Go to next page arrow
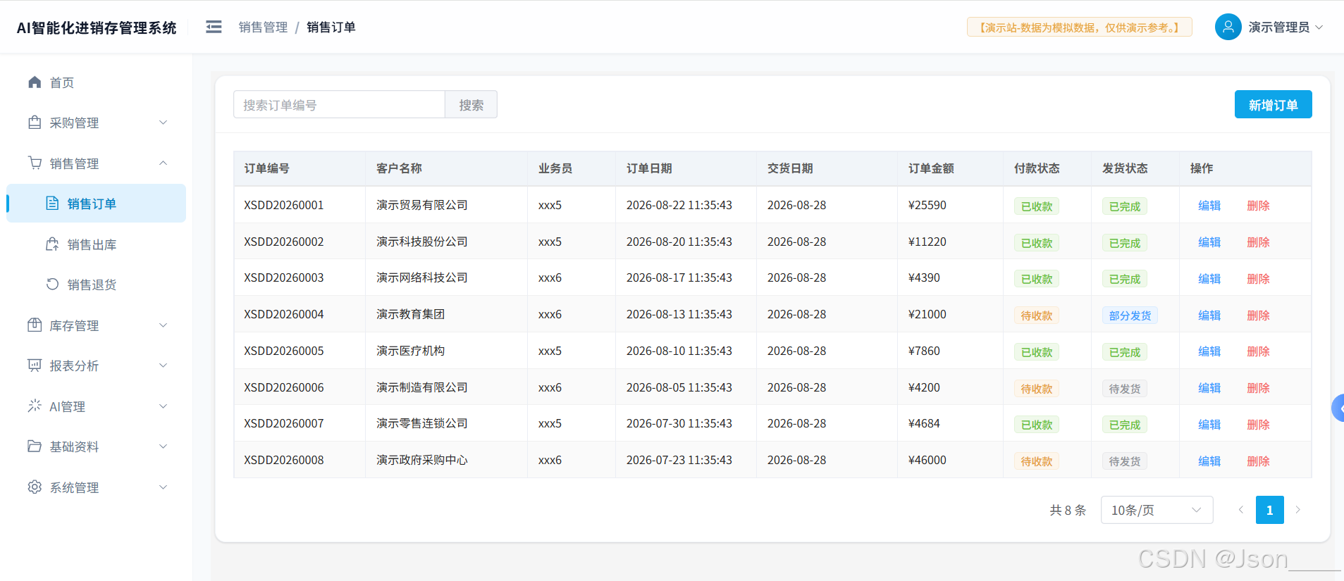 [1298, 510]
